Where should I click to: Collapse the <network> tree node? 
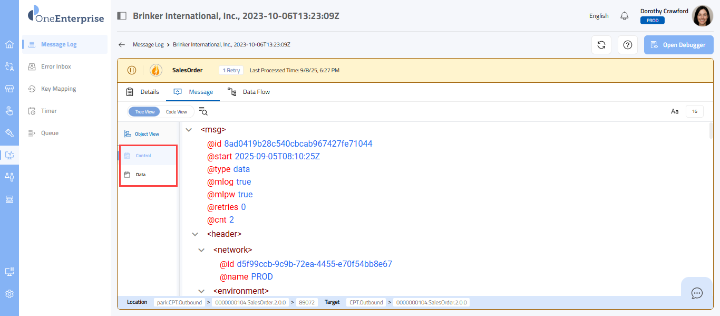tap(201, 250)
